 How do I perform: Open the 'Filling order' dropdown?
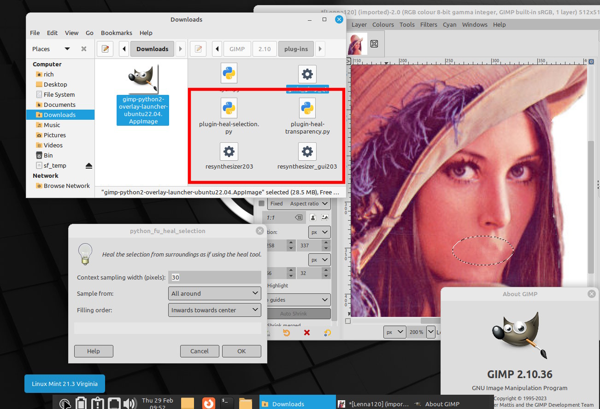pyautogui.click(x=215, y=310)
